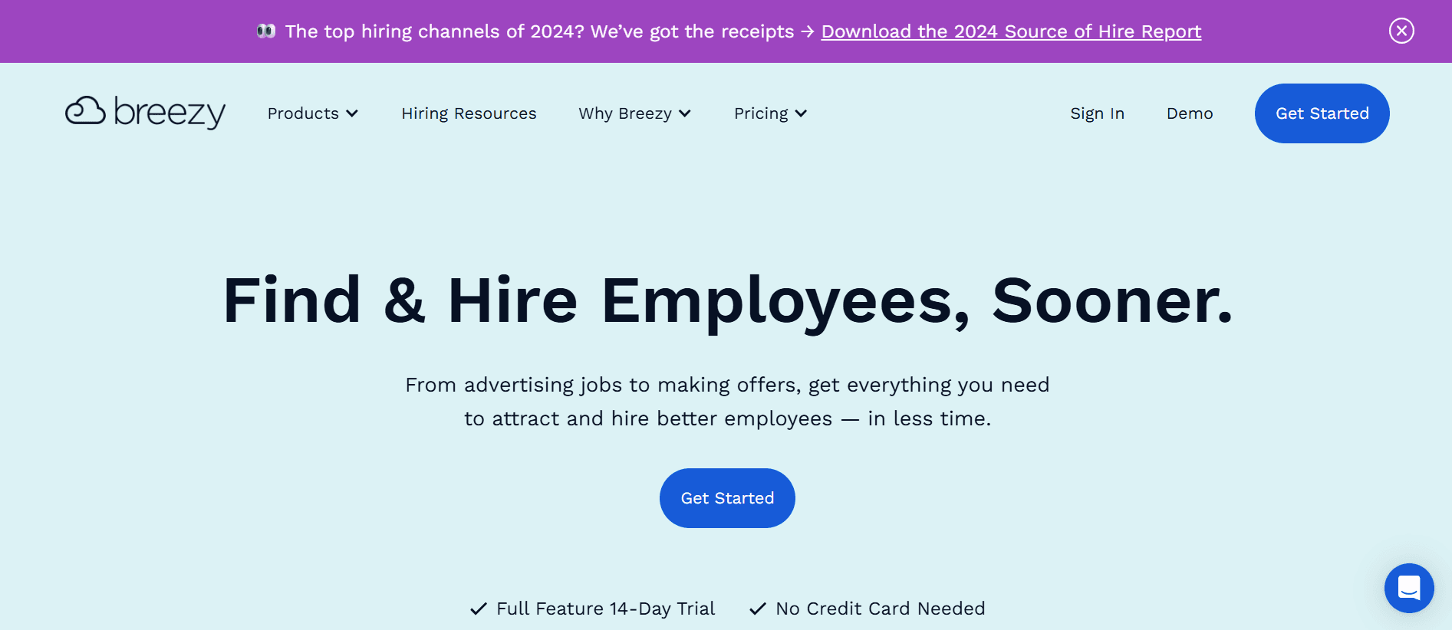Expand the Products dropdown chevron
Screen dimensions: 1452x630
353,113
